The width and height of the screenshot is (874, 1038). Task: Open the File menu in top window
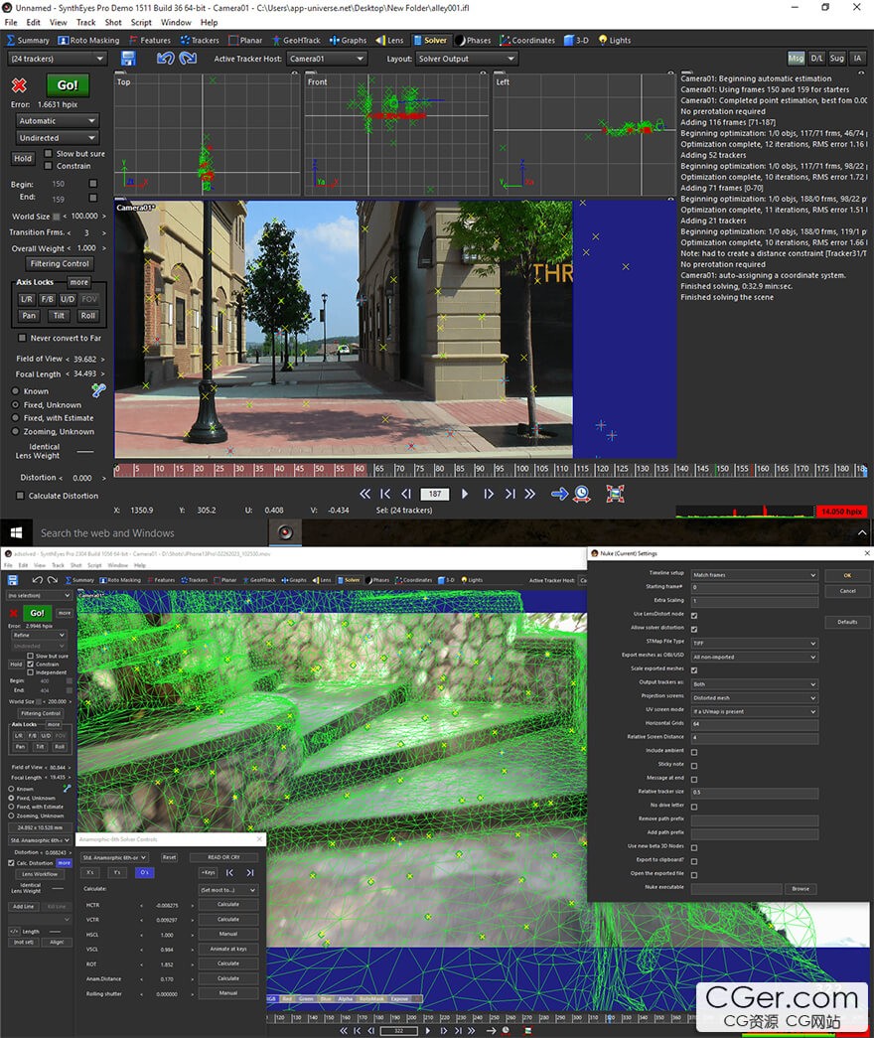pyautogui.click(x=11, y=23)
